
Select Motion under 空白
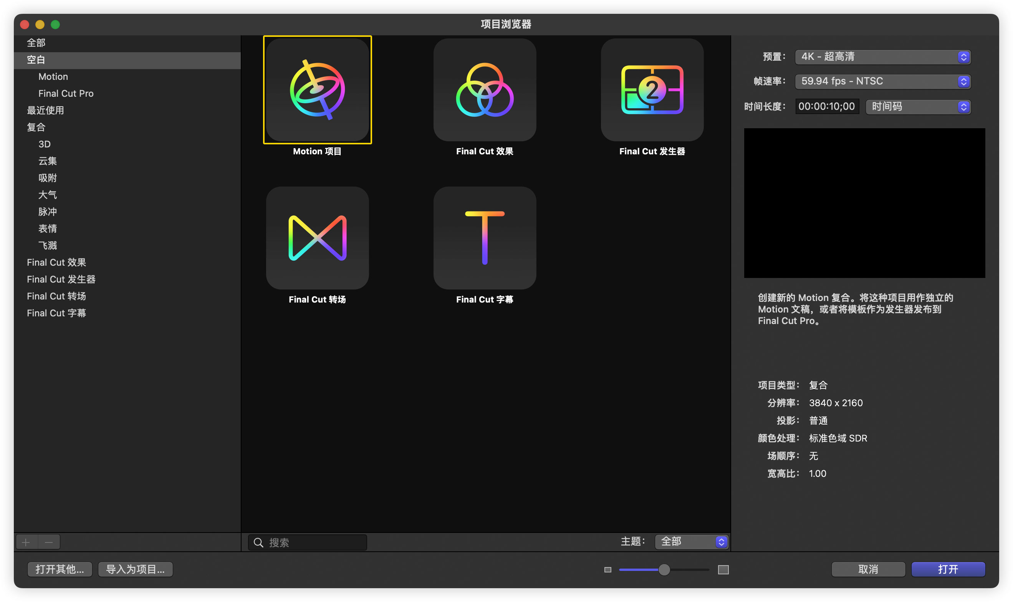pos(127,77)
